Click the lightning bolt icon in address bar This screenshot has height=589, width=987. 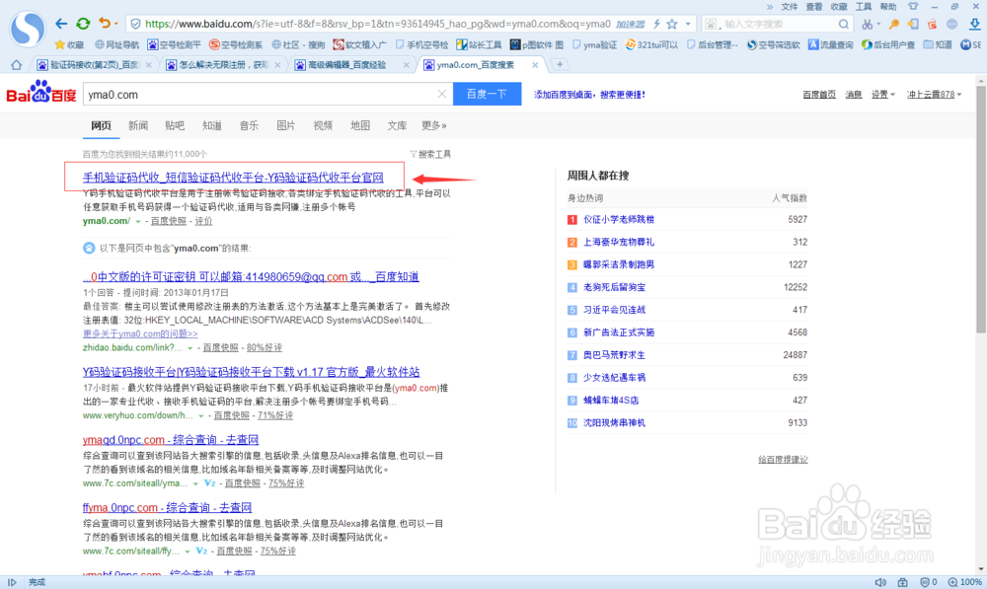pyautogui.click(x=656, y=24)
